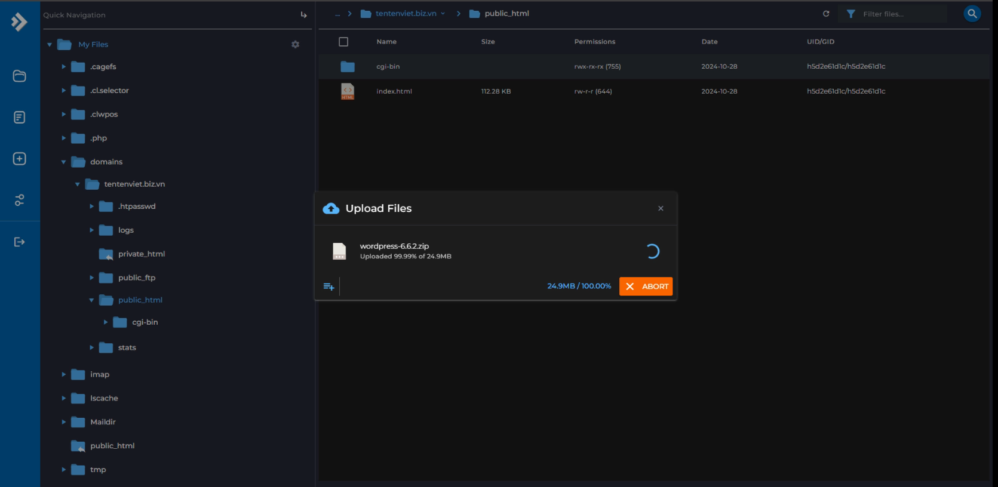Select the stats folder in tree
Screen dimensions: 998x487
[127, 347]
